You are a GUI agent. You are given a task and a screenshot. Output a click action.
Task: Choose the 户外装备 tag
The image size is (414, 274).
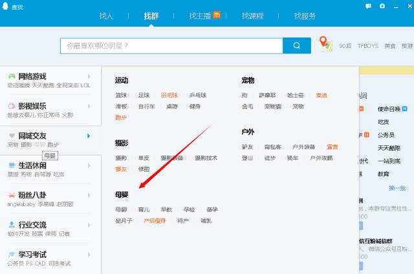tap(304, 147)
